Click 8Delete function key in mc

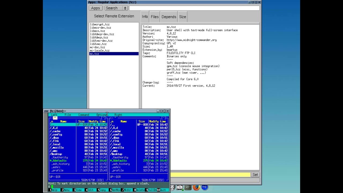[139, 190]
